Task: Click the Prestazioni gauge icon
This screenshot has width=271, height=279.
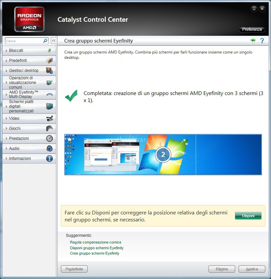Action: point(50,138)
